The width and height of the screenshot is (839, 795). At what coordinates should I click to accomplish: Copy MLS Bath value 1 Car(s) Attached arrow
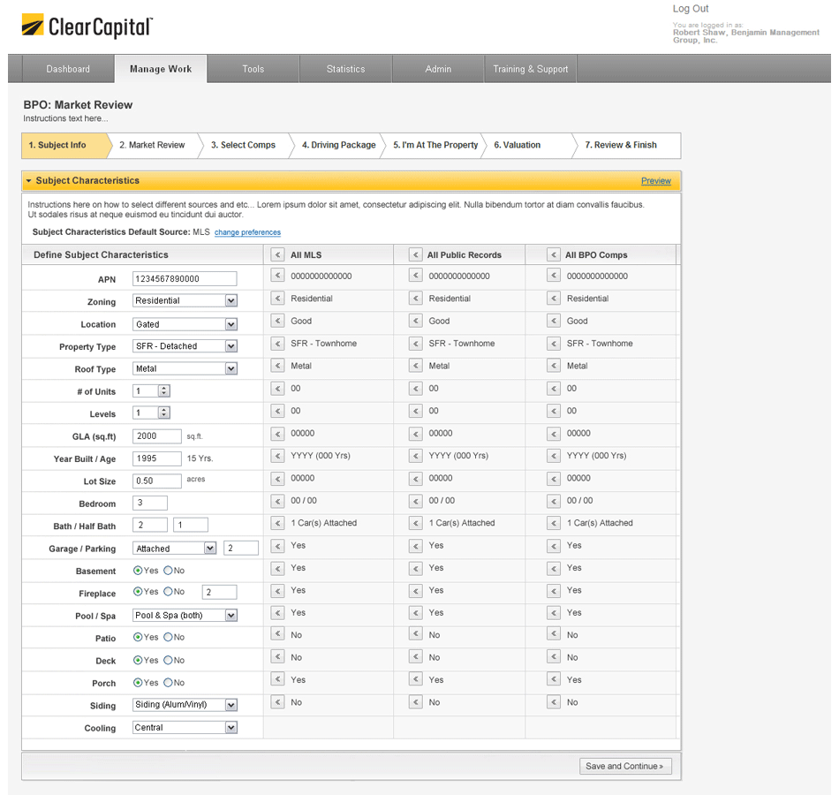(x=277, y=523)
